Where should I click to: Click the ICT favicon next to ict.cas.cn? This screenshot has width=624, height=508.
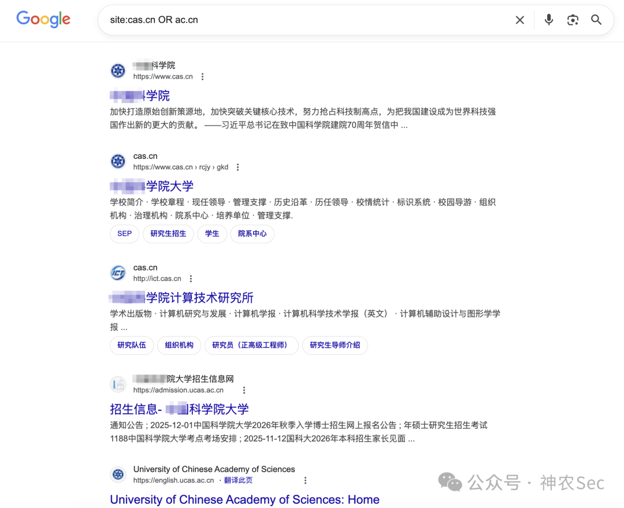tap(118, 272)
